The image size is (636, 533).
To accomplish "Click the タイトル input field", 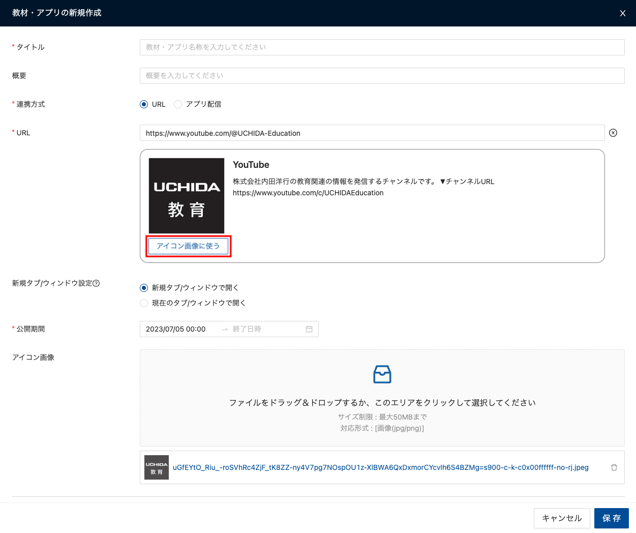I will click(382, 47).
